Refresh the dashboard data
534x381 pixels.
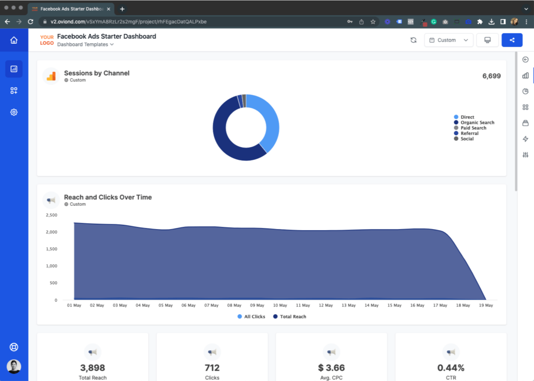pos(414,40)
